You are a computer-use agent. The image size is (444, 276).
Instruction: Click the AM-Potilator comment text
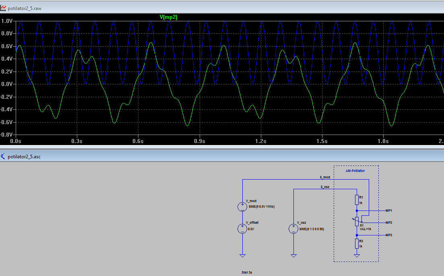pos(355,171)
